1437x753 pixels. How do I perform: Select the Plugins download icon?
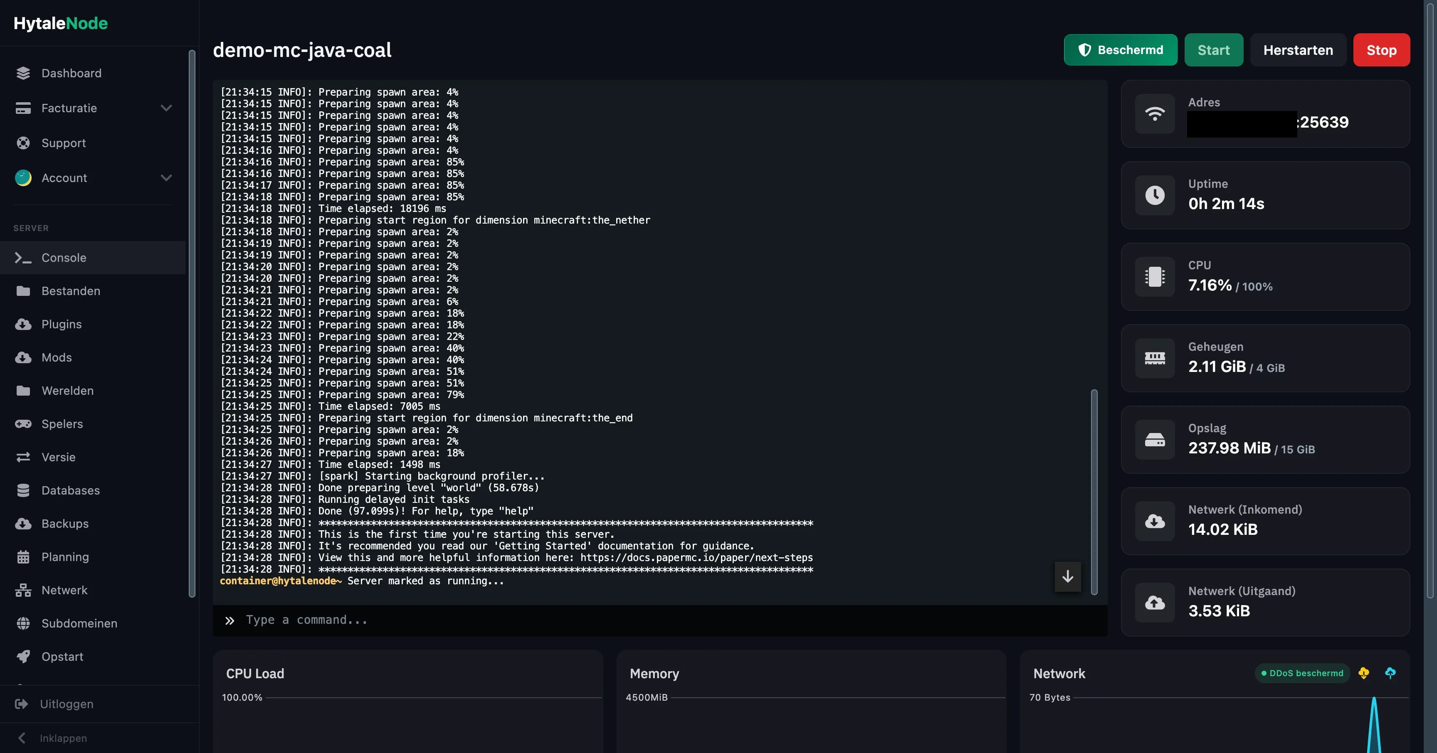click(x=23, y=324)
